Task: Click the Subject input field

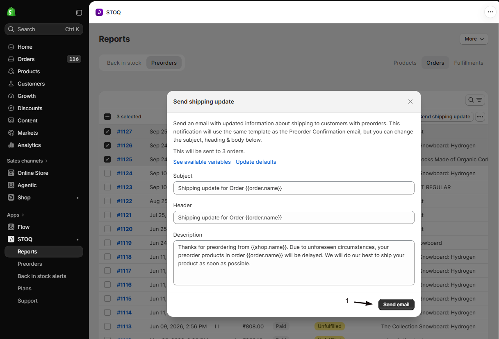Action: click(x=294, y=188)
